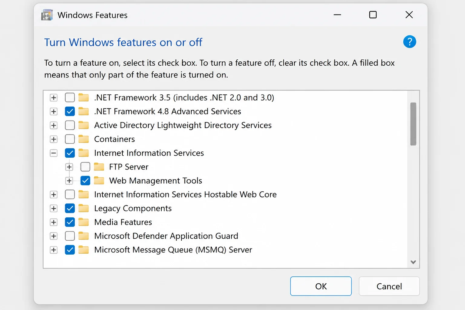This screenshot has width=465, height=310.
Task: Click folder icon beside Web Management Tools
Action: (x=99, y=181)
